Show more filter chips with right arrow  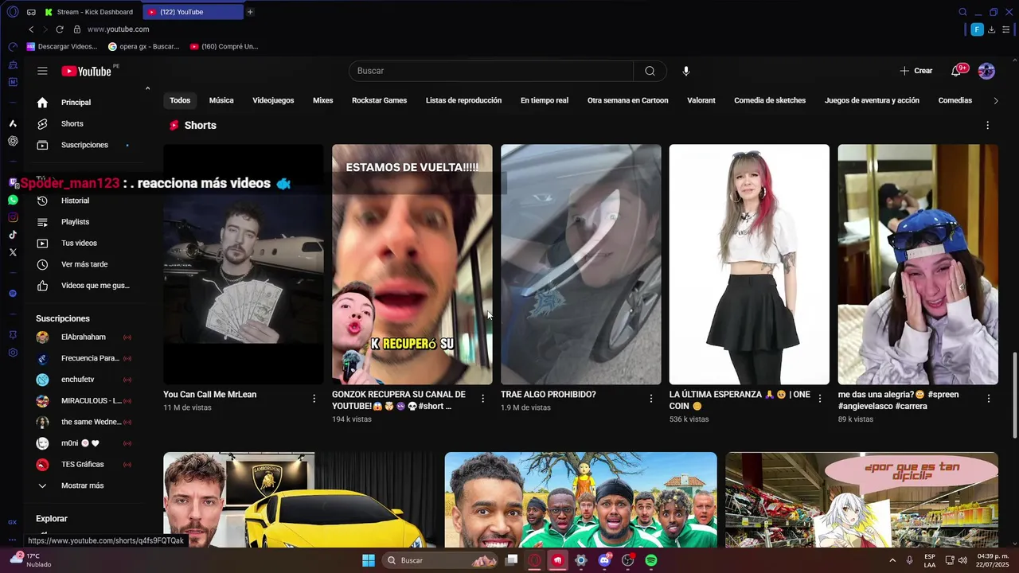[x=995, y=100]
